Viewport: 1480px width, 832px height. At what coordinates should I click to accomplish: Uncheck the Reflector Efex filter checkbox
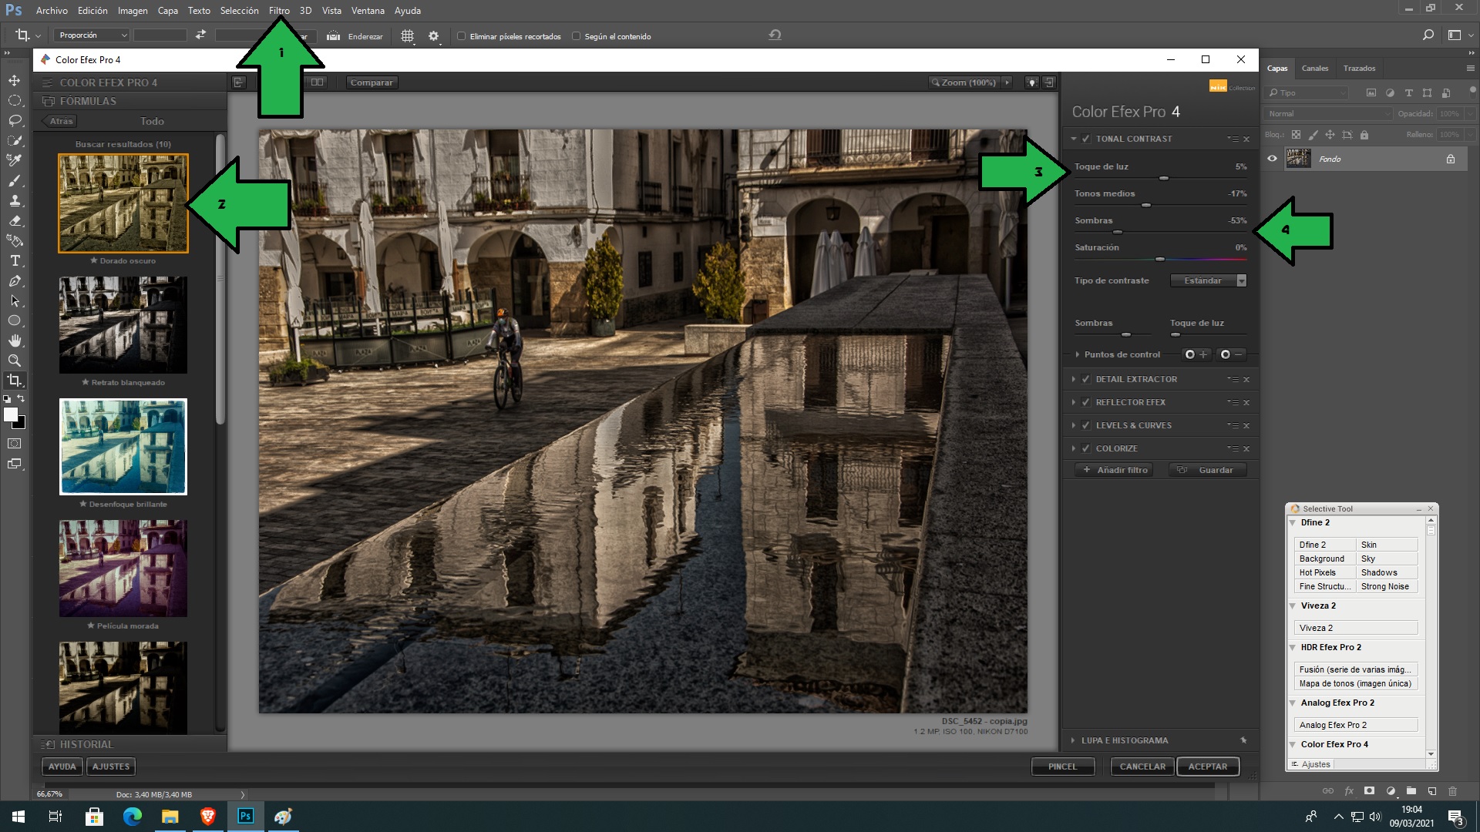pyautogui.click(x=1085, y=402)
